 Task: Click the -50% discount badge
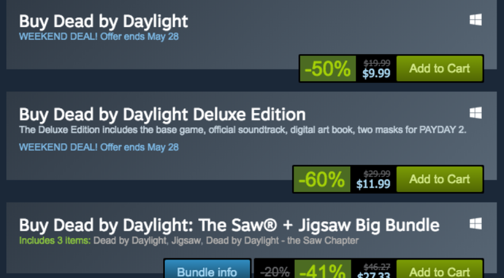328,69
